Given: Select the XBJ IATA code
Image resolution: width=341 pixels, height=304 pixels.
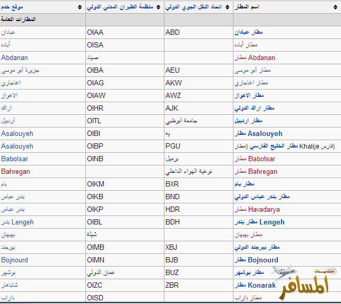Looking at the screenshot, I should point(171,247).
